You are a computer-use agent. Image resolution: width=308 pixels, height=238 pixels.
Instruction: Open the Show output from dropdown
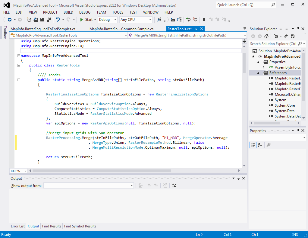click(132, 186)
